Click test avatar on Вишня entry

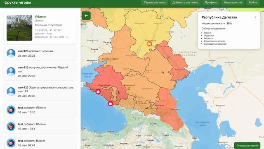tap(11, 143)
